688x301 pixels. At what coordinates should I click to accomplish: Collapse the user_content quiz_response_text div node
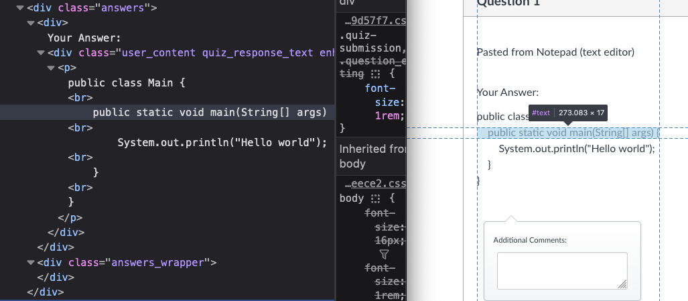[41, 53]
